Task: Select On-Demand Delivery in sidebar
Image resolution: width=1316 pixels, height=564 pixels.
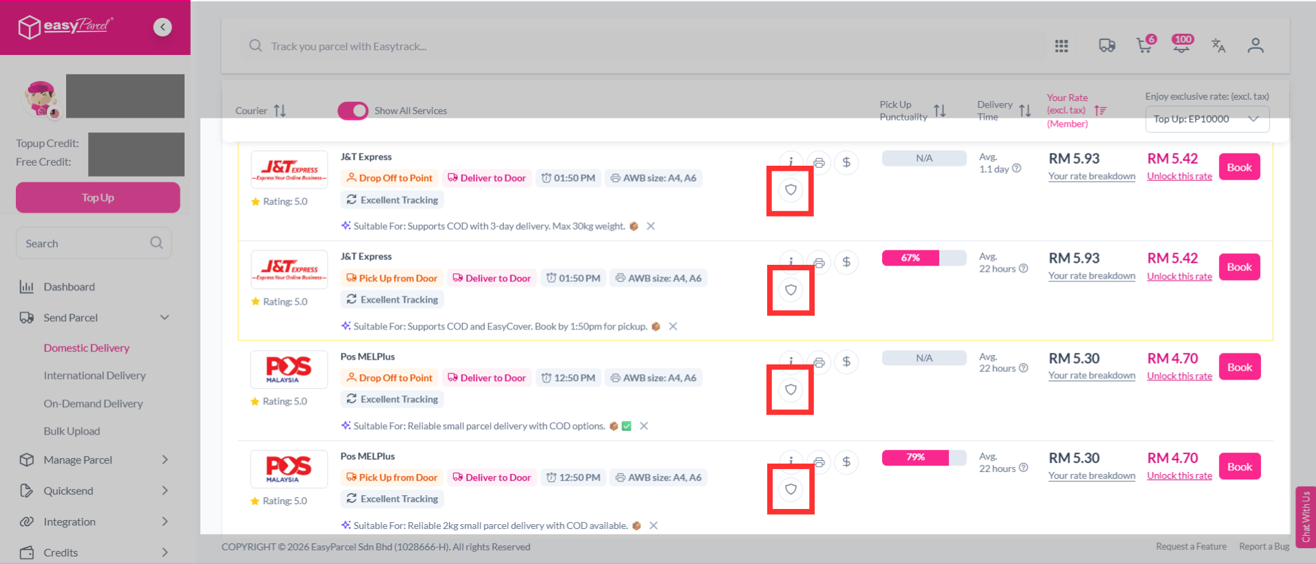Action: point(94,404)
